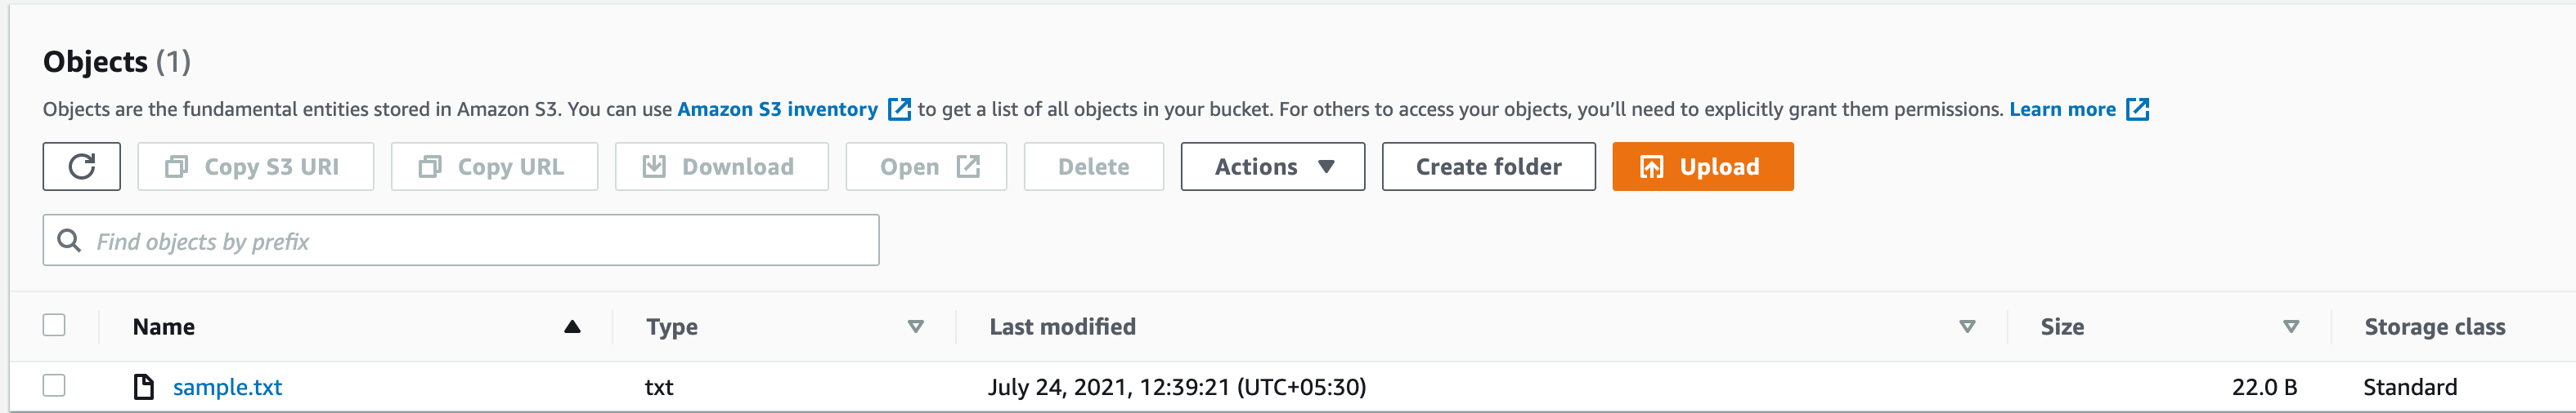
Task: Click the file icon next to sample.txt
Action: coord(144,387)
